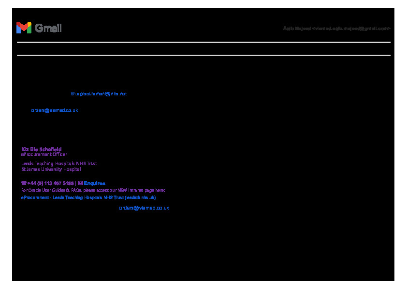407x288 pixels.
Task: Click the Oracle User Guides & FAQs text
Action: (53, 190)
